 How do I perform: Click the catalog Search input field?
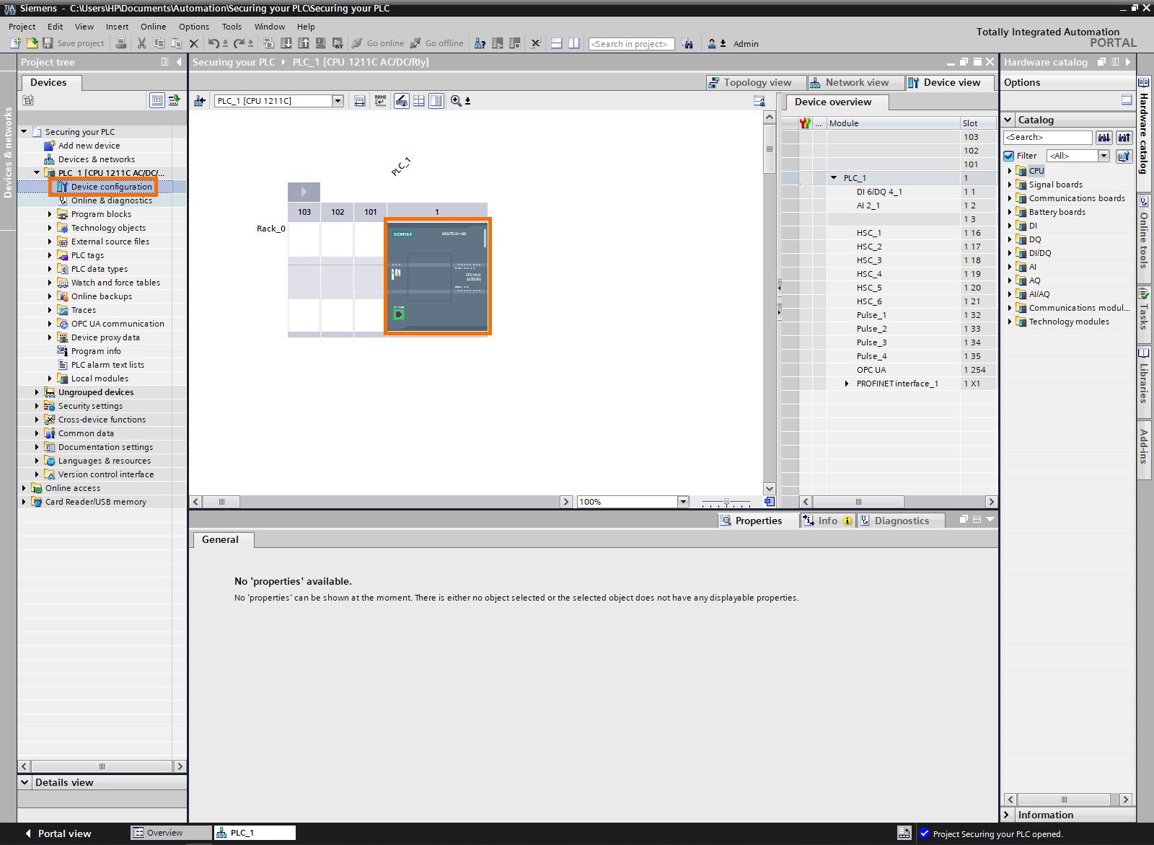[1048, 137]
